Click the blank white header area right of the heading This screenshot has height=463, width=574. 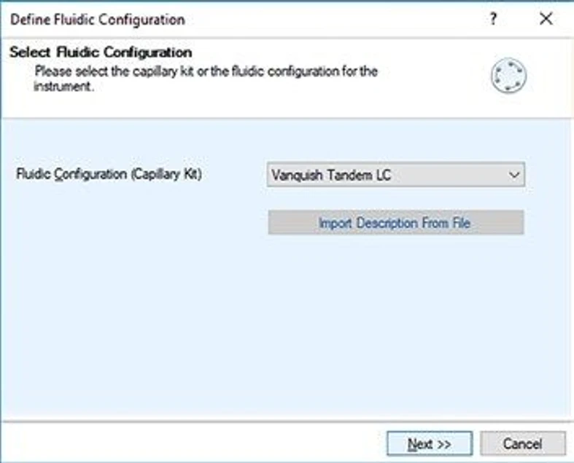tap(328, 52)
